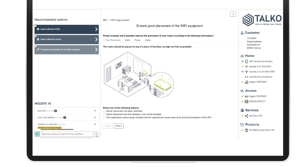The height and width of the screenshot is (167, 307).
Task: Choose the technical limitations of WiFi option
Action: click(104, 117)
